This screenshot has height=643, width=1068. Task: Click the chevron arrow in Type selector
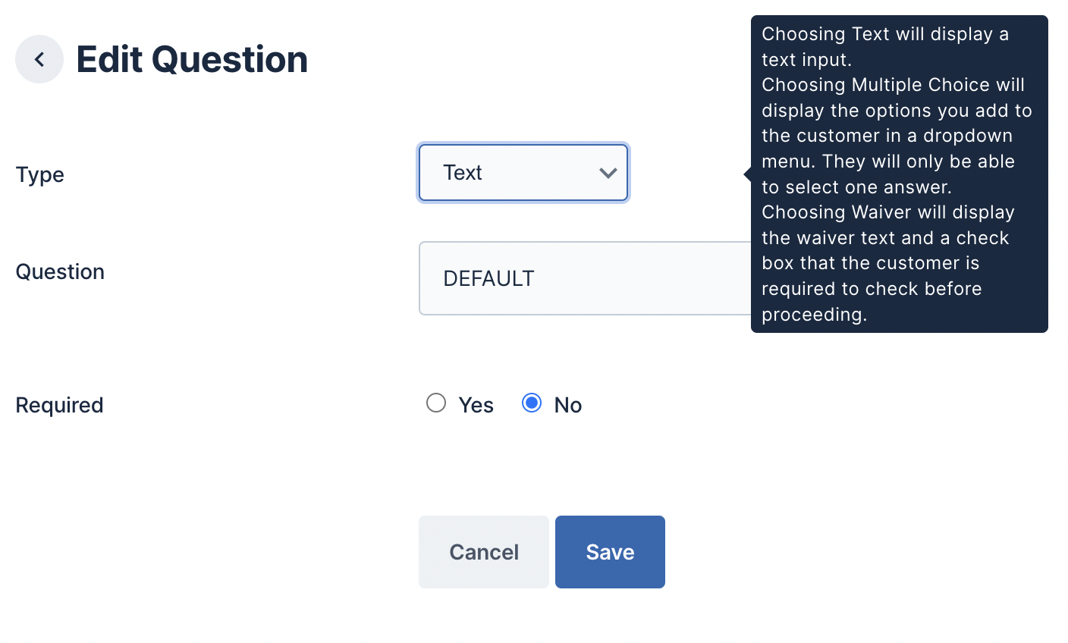pyautogui.click(x=608, y=173)
